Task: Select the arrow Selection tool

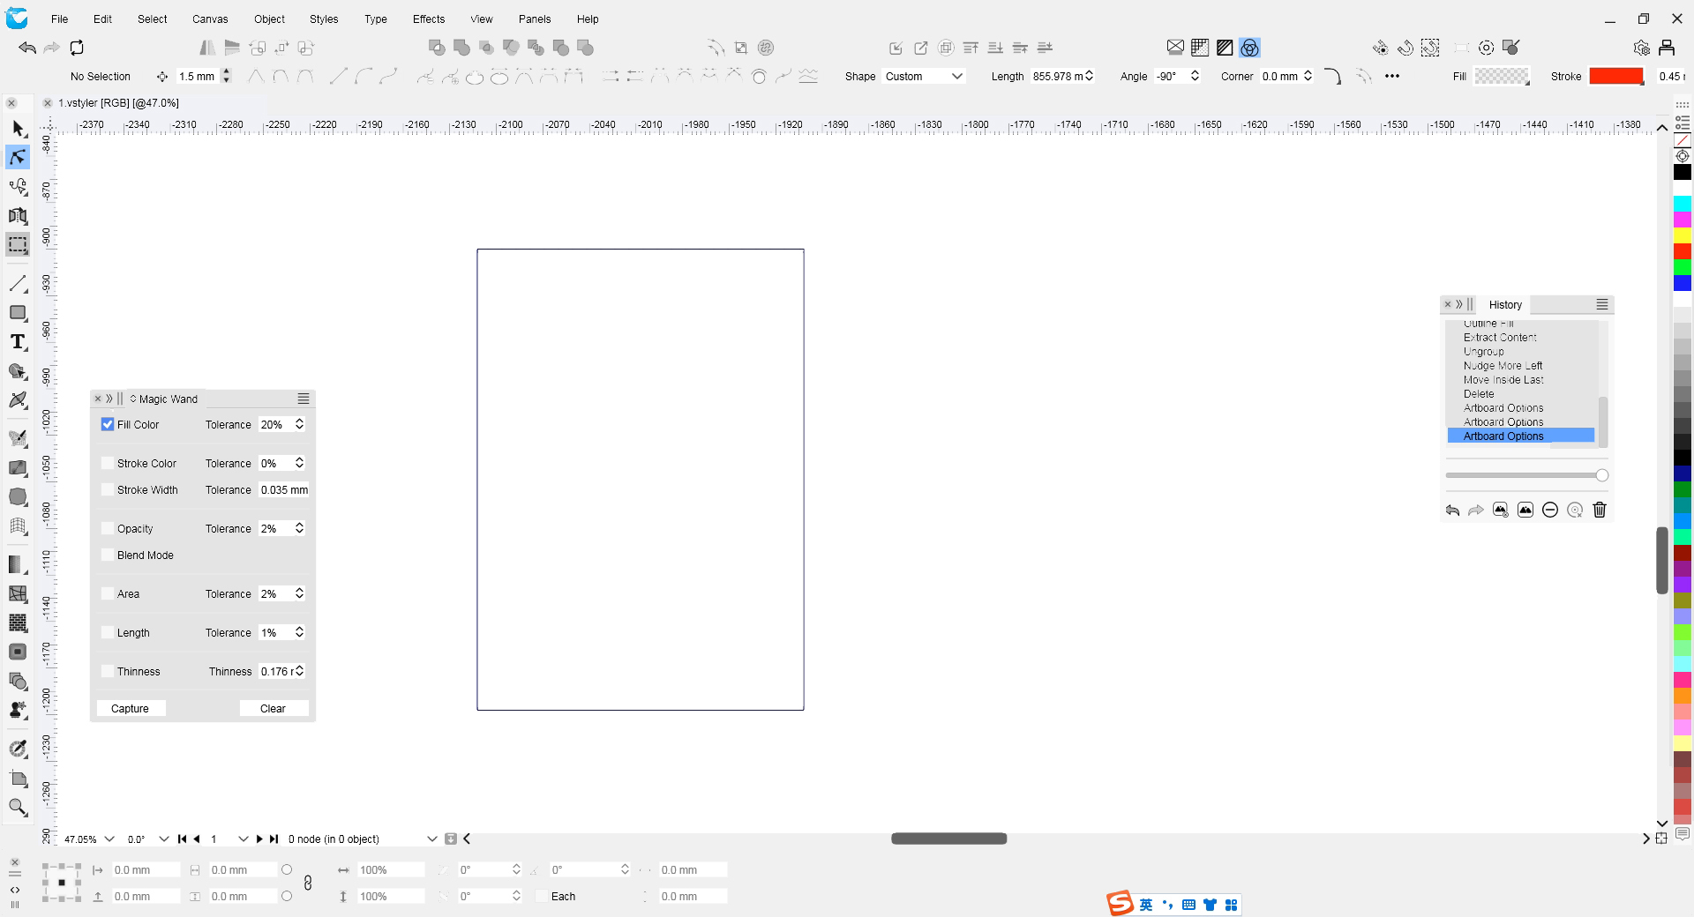Action: 18,129
